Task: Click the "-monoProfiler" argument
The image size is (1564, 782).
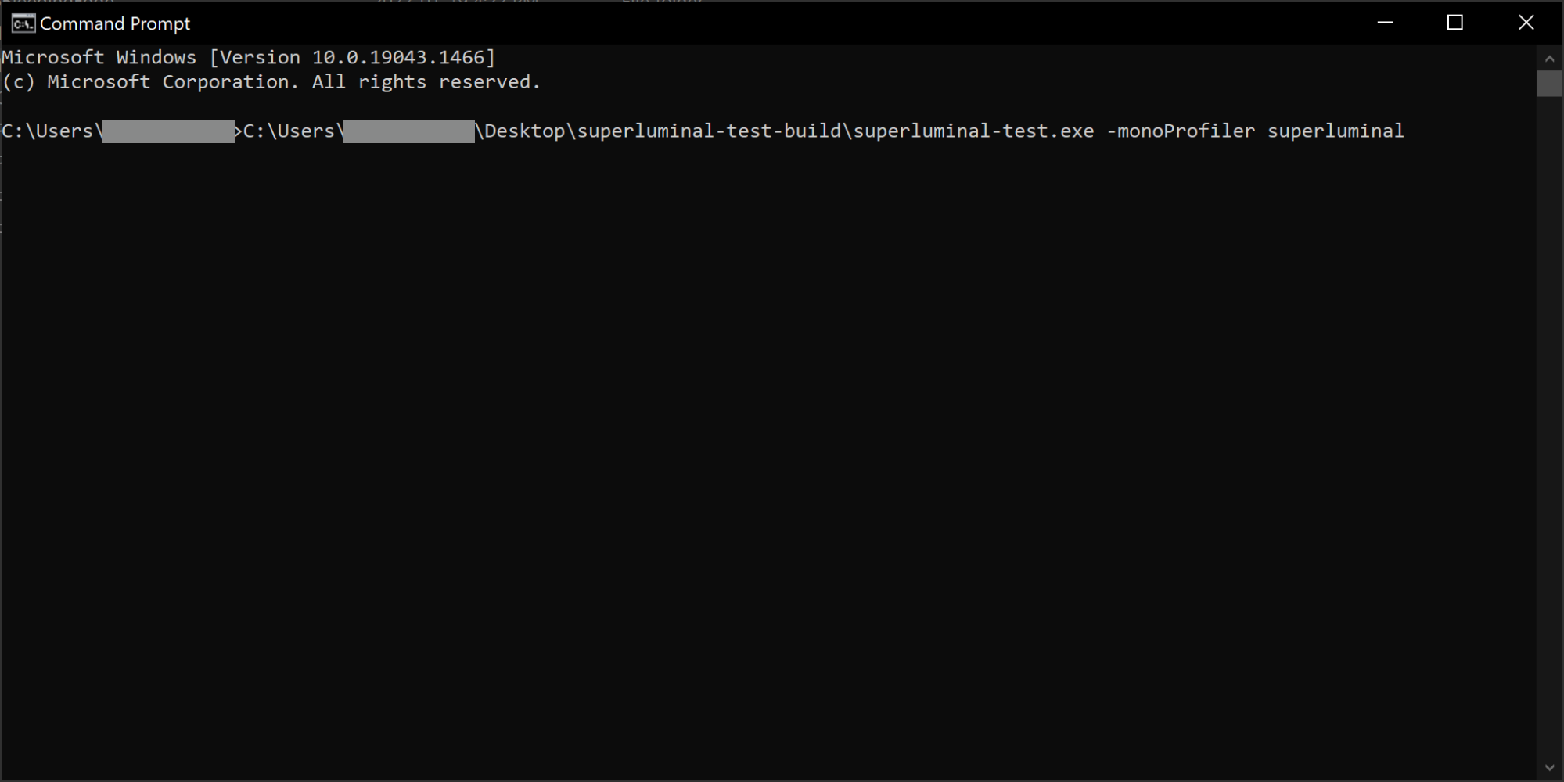Action: [1181, 131]
